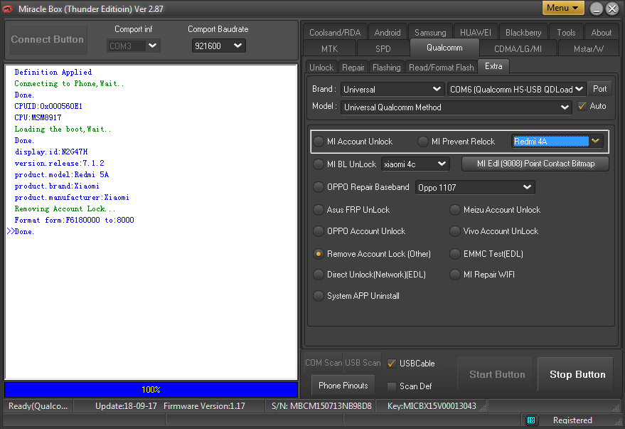Select the Extra sub-tab

pyautogui.click(x=493, y=66)
